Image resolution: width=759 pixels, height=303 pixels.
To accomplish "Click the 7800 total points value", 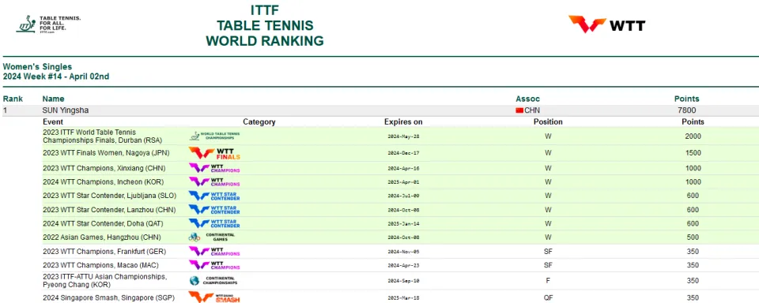I will (x=687, y=110).
